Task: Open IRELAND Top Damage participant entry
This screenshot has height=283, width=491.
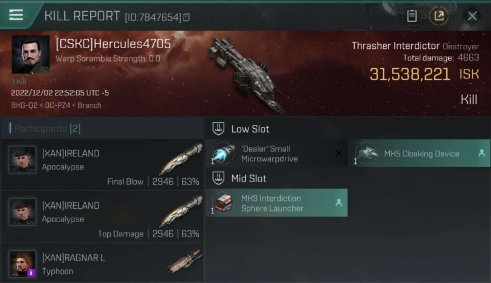Action: (x=102, y=217)
